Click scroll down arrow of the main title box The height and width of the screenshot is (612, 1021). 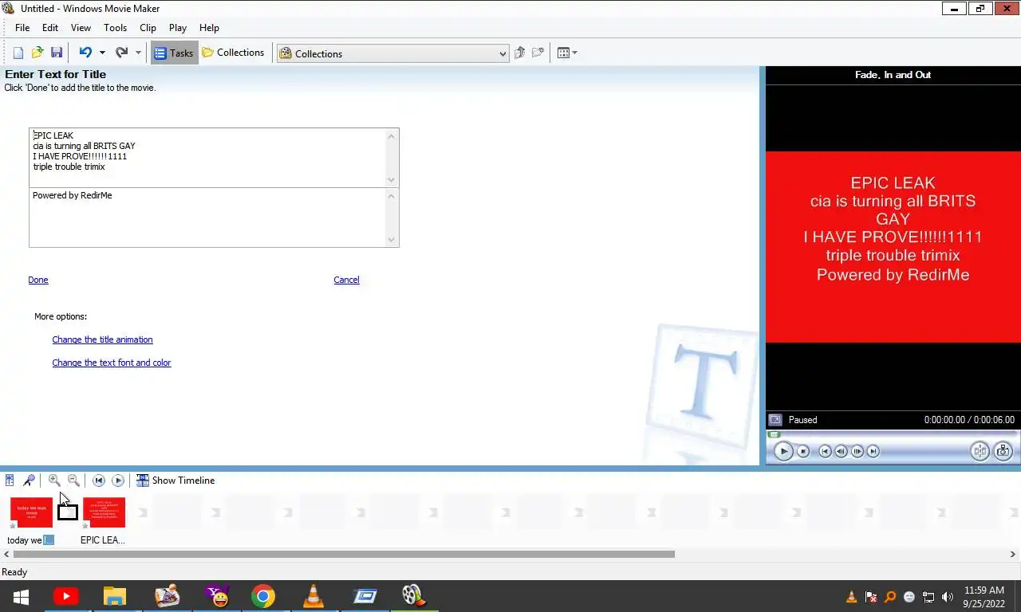pyautogui.click(x=391, y=180)
